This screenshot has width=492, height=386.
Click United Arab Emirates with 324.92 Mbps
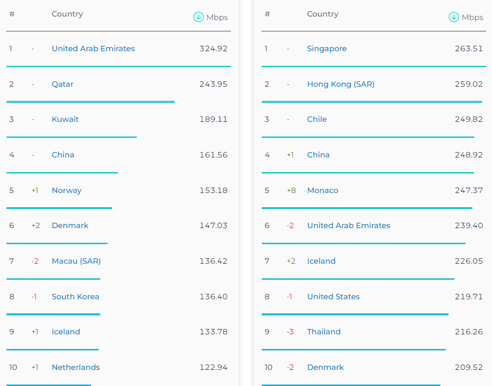93,49
